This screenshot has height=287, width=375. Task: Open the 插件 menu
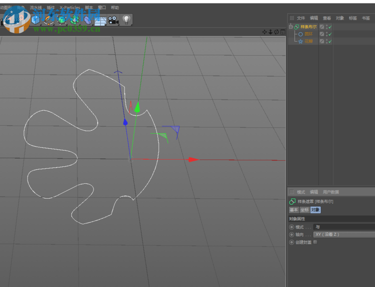pyautogui.click(x=50, y=8)
